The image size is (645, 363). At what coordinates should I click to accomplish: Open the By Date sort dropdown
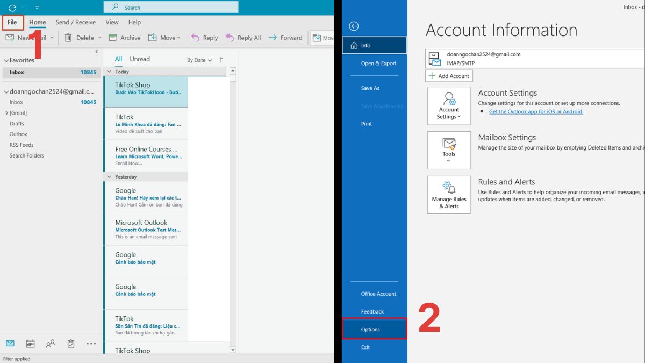click(199, 60)
